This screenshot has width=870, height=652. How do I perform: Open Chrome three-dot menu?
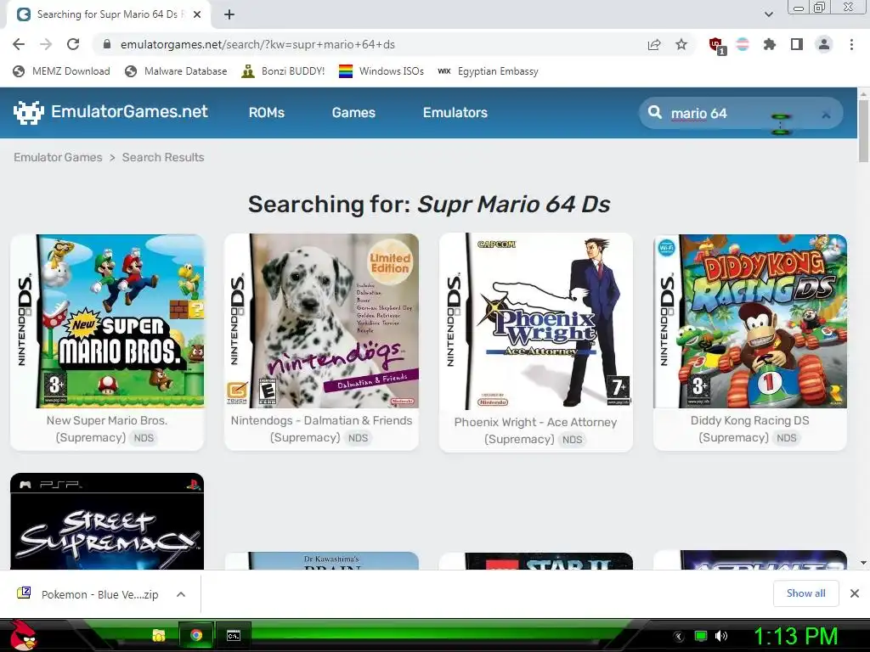coord(851,44)
